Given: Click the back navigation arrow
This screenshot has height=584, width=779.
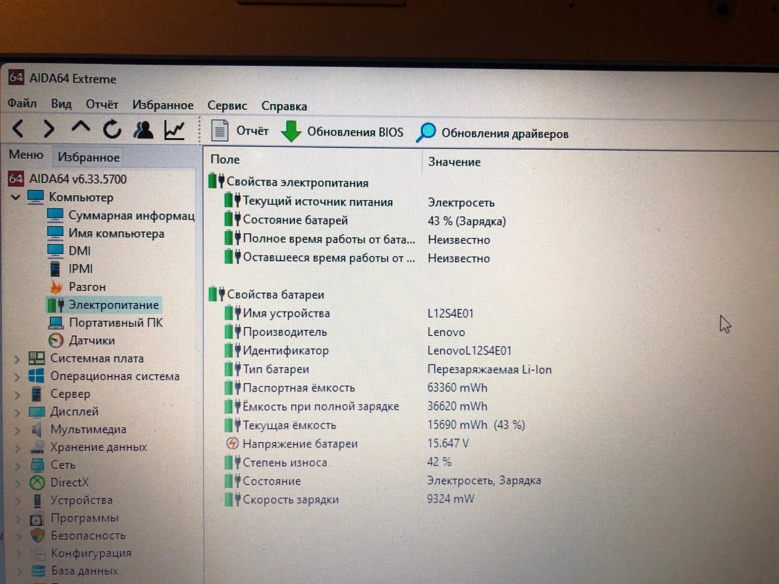Looking at the screenshot, I should coord(18,129).
